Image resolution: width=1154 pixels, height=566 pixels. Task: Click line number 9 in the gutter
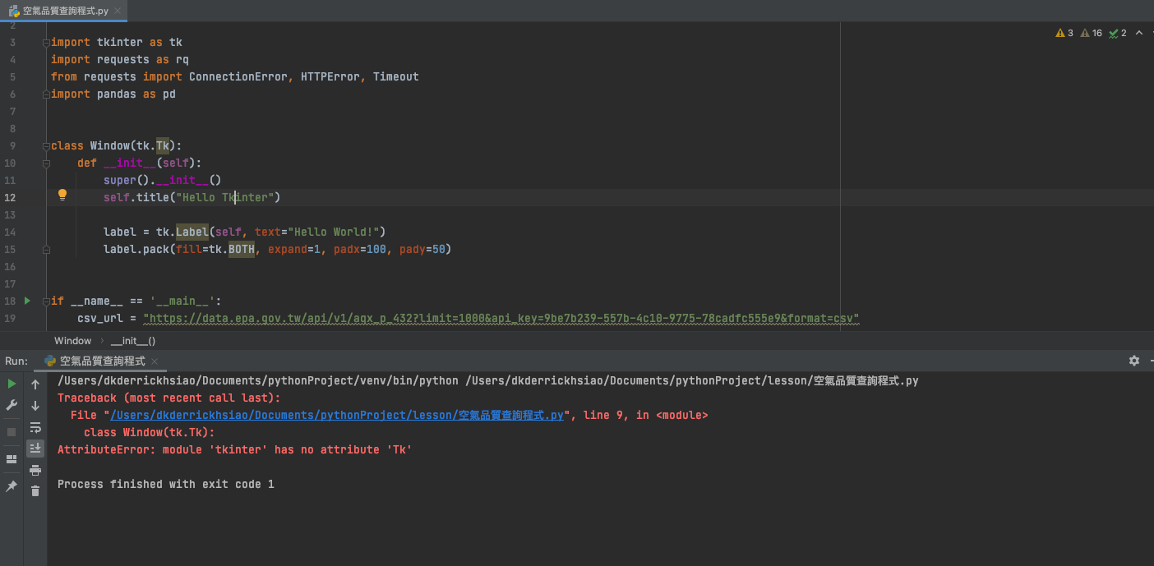pyautogui.click(x=12, y=145)
